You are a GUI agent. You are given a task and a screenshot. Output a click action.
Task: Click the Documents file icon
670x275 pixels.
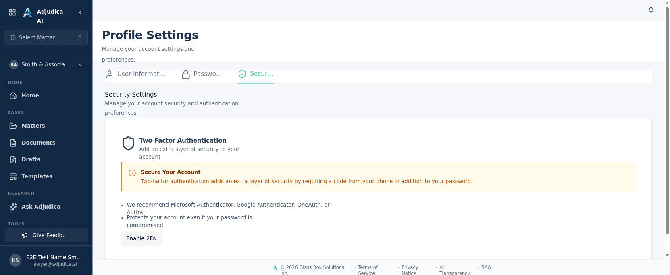[13, 143]
